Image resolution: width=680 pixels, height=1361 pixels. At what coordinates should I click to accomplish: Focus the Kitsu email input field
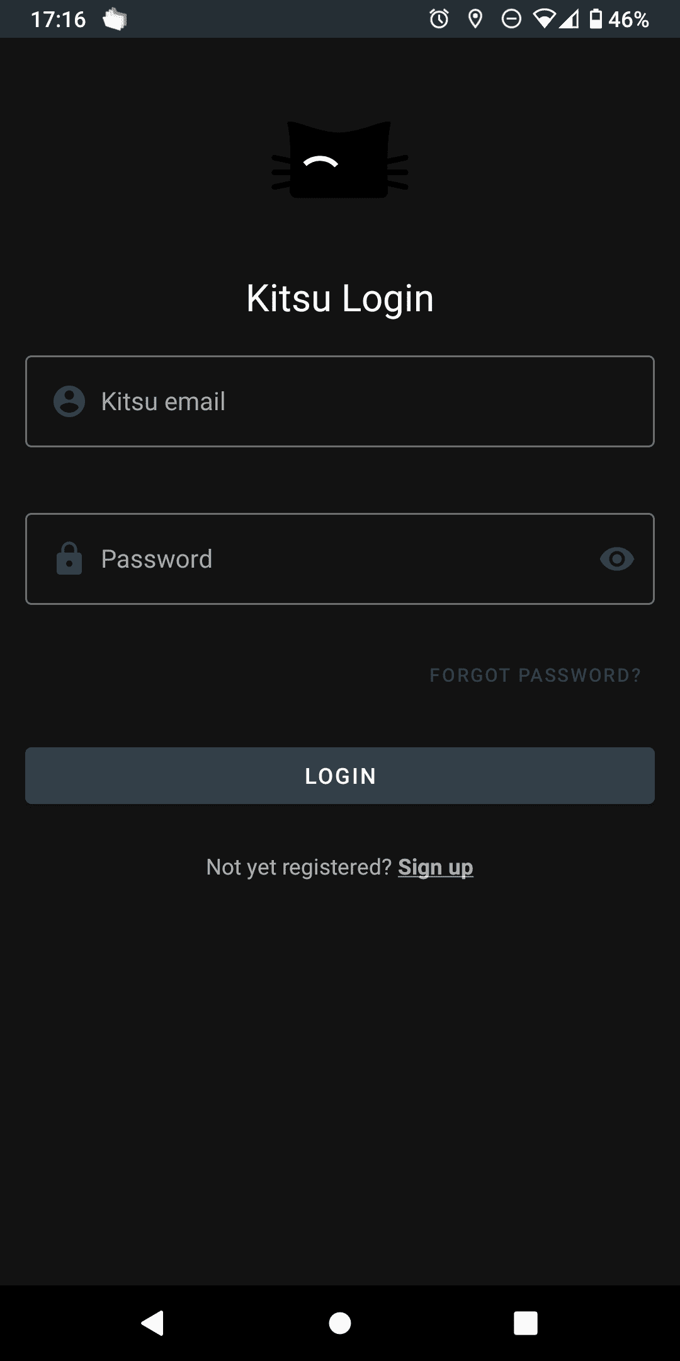(x=340, y=401)
